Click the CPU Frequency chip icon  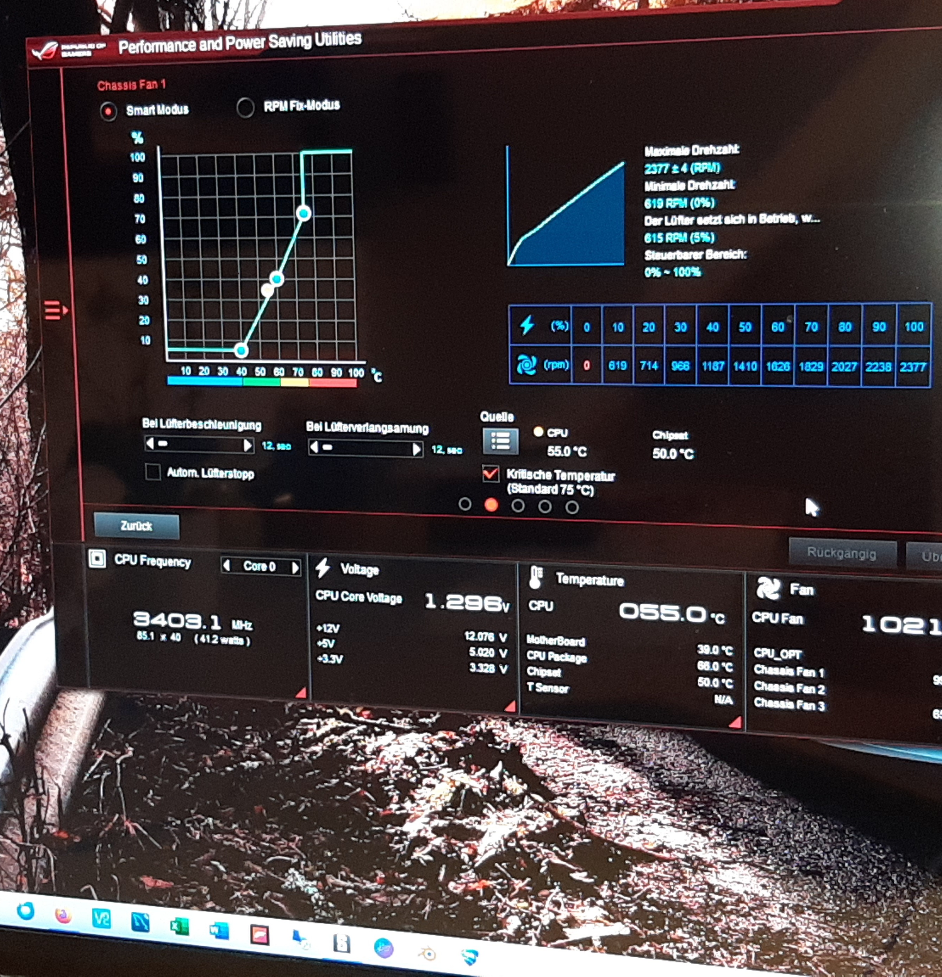pyautogui.click(x=97, y=558)
